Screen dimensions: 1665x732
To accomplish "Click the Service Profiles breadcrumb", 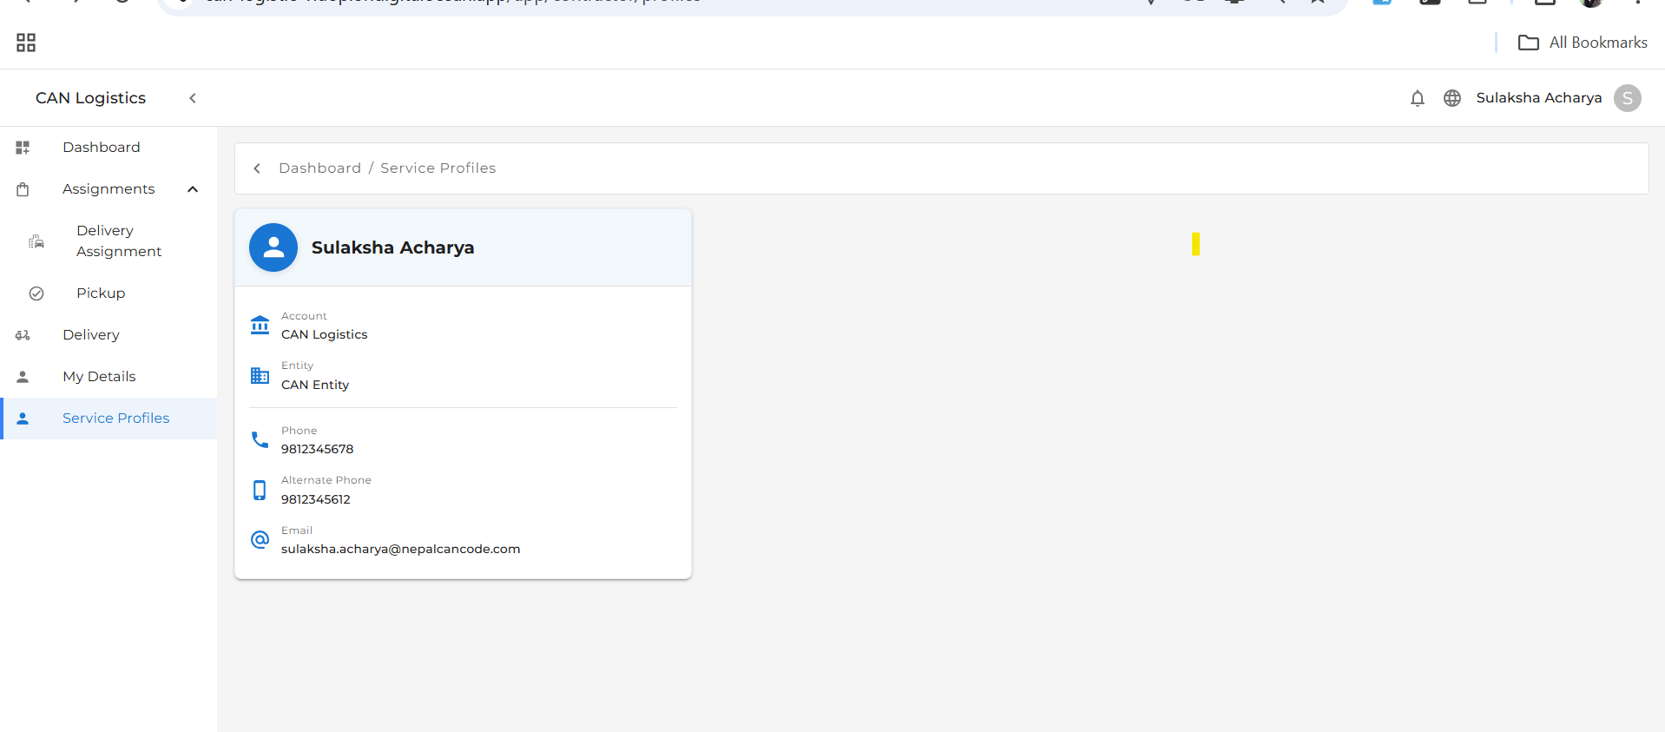I will [438, 168].
